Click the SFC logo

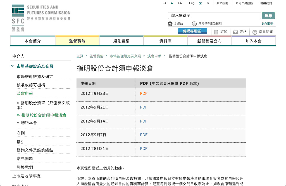coord(41,18)
